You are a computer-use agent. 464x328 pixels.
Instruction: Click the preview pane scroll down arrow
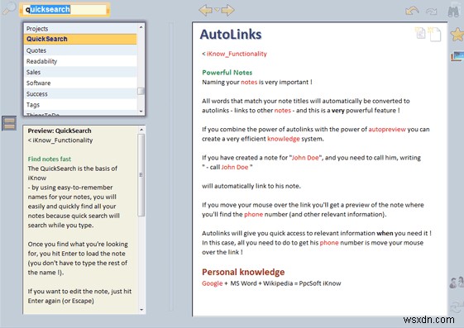pos(141,310)
